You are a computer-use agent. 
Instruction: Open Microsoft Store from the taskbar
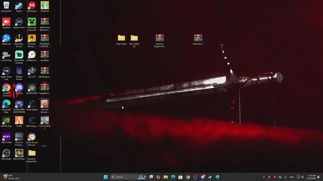click(180, 177)
